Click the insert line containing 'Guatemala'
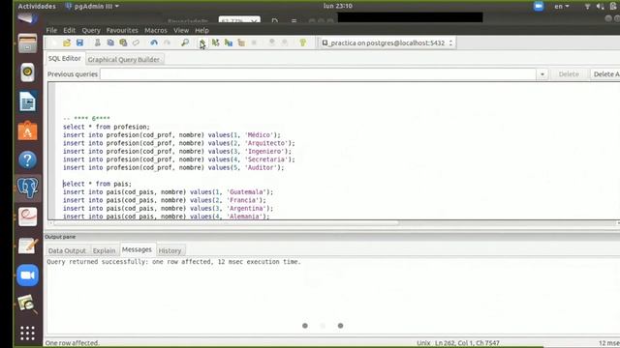The height and width of the screenshot is (348, 620). [168, 192]
